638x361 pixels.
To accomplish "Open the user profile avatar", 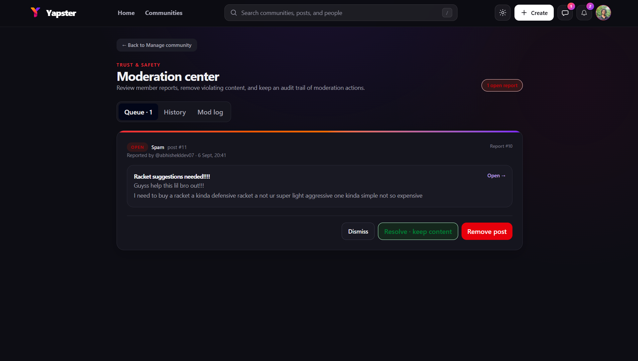I will coord(603,13).
